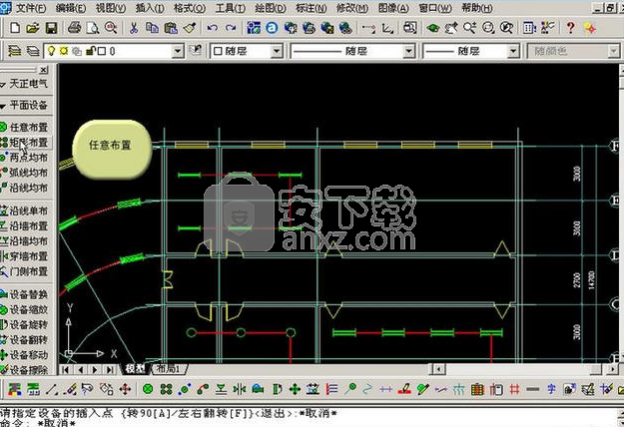Open the 格式(O) menu

click(x=190, y=8)
